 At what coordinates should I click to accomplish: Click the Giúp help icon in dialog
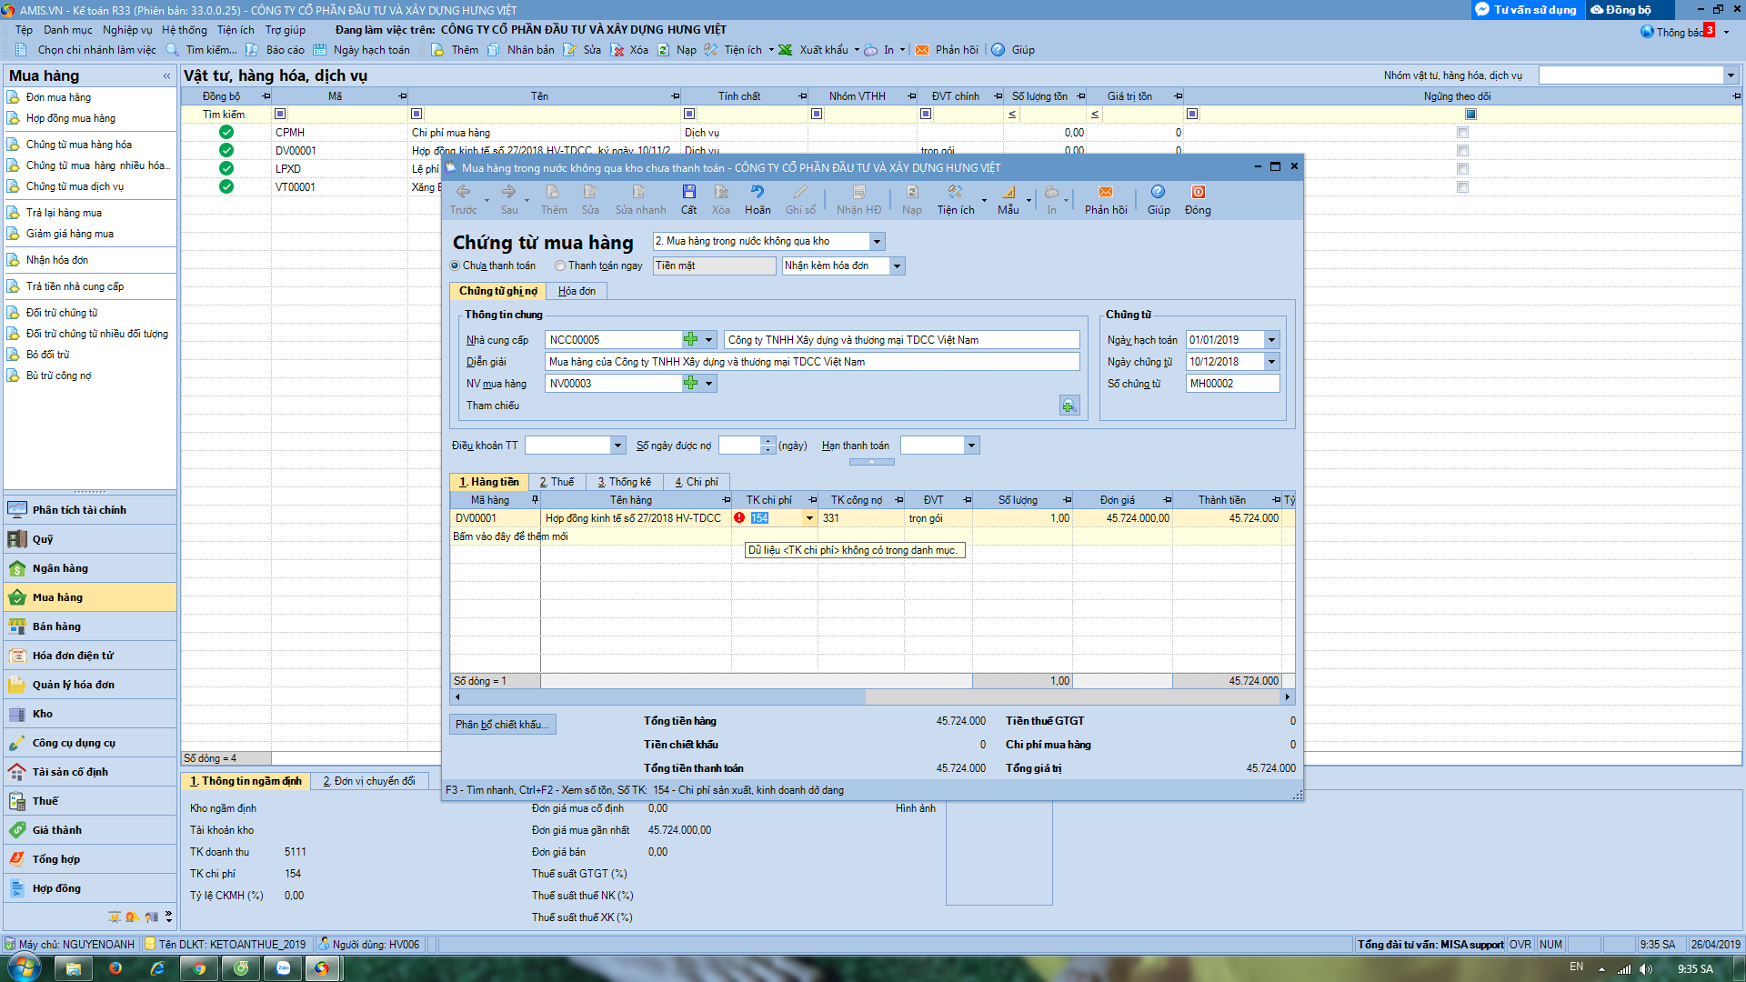[1158, 198]
